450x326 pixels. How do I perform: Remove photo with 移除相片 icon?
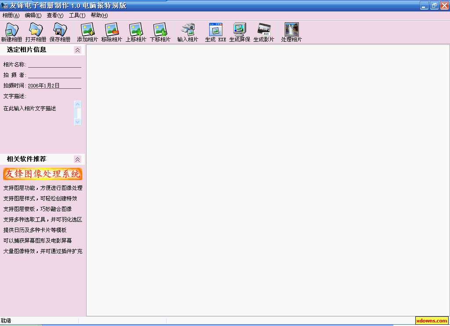click(112, 33)
